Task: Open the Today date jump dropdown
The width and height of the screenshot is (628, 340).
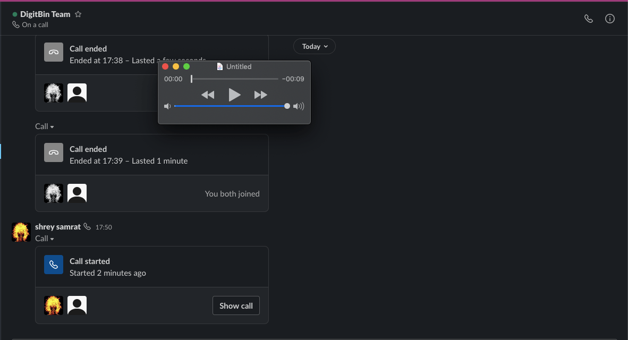Action: point(315,46)
